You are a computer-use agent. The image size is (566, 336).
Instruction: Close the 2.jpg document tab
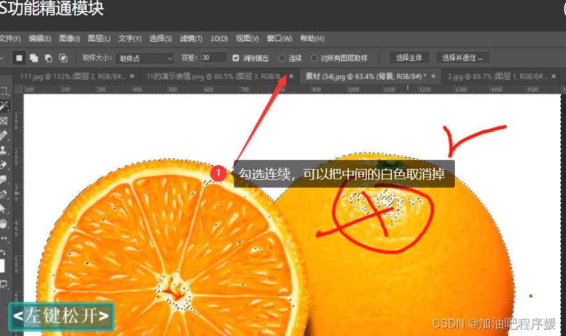coord(554,76)
